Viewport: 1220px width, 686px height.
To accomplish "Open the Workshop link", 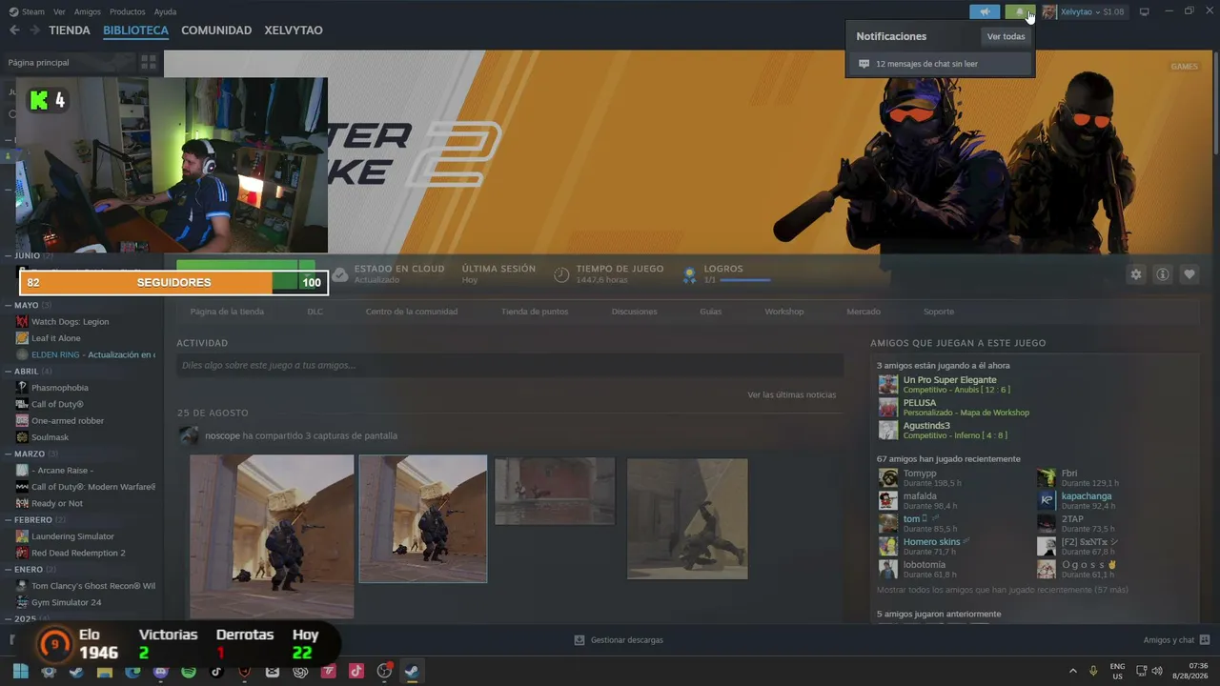I will tap(784, 312).
